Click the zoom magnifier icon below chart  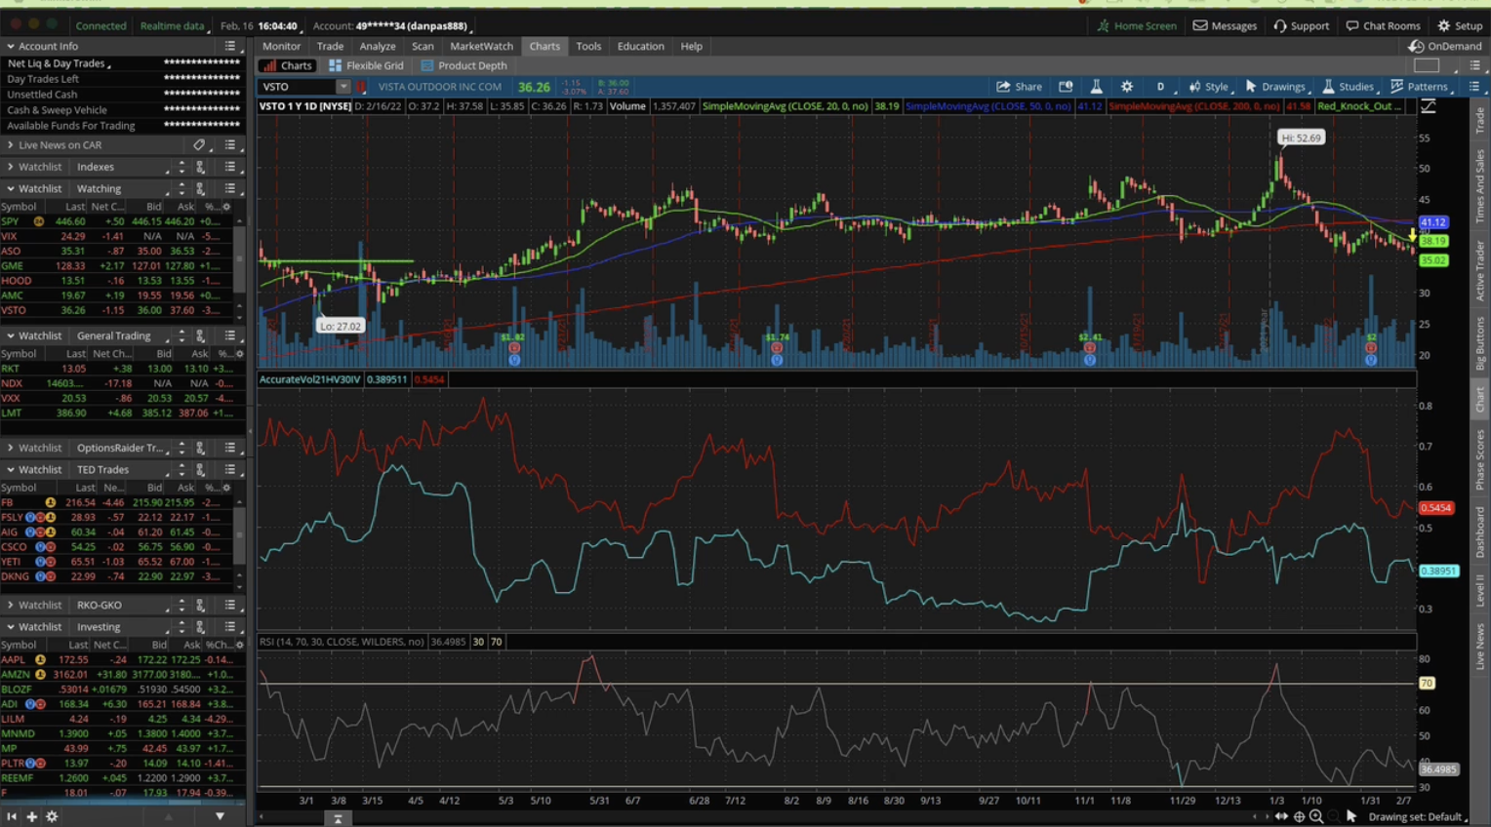tap(1316, 816)
